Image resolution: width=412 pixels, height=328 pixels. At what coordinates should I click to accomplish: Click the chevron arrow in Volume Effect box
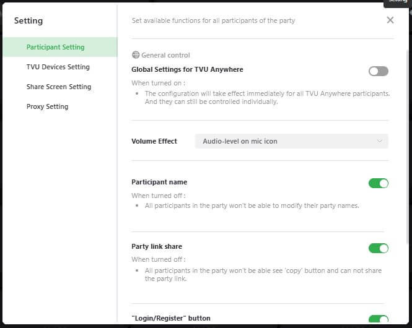[379, 141]
